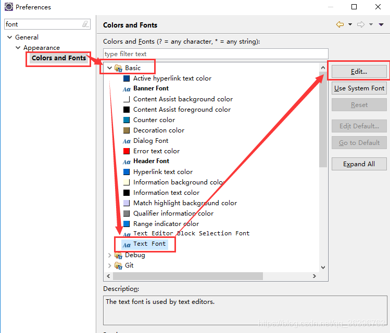
Task: Click Qualifier information color swatch
Action: coord(127,214)
